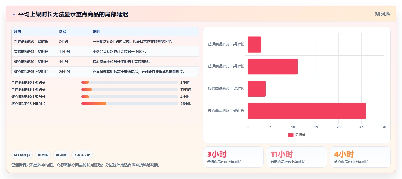Click table cell 核心商品P50上架时长
Viewport: 402px width, 179px height.
coord(31,62)
